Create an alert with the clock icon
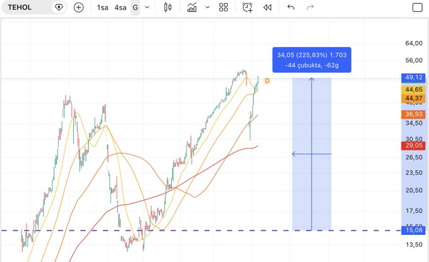The height and width of the screenshot is (262, 429). point(247,8)
